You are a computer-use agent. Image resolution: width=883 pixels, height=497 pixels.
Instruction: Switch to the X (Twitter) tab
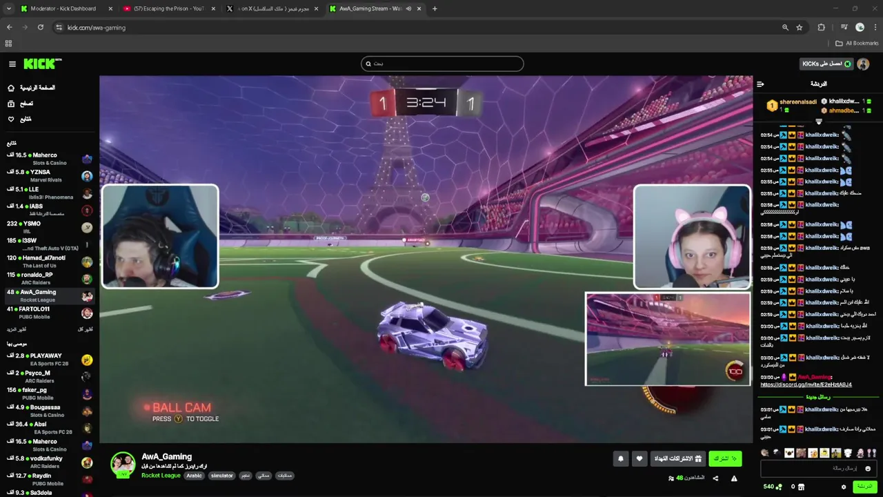(x=272, y=8)
